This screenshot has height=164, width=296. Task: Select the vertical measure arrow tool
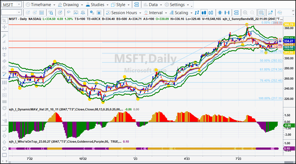point(4,55)
